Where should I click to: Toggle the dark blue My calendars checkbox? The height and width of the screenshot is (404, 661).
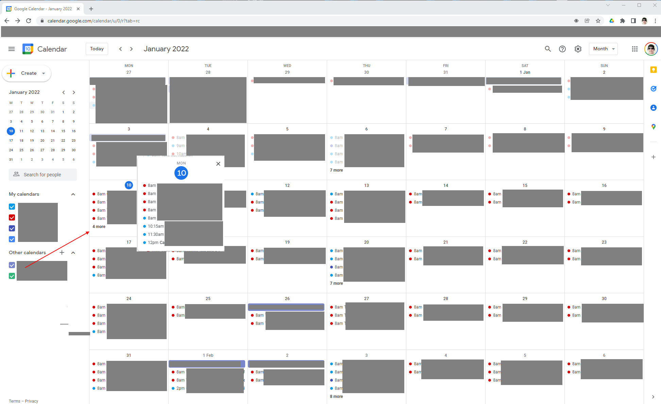pos(12,228)
